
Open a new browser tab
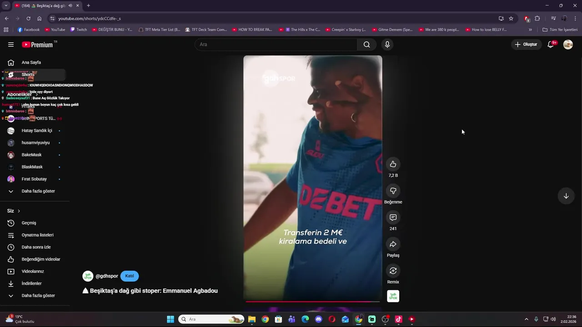(x=88, y=5)
